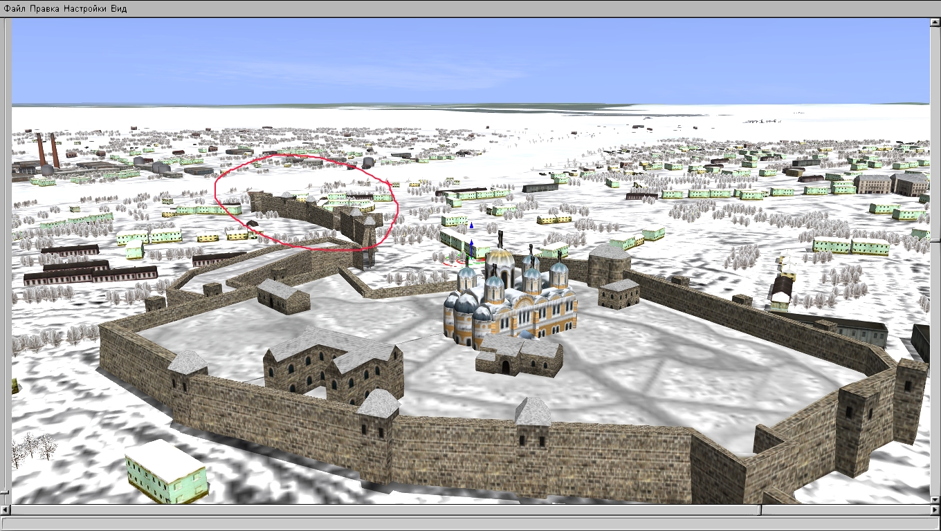Open the Вид menu
Screen dimensions: 941x531
[119, 8]
